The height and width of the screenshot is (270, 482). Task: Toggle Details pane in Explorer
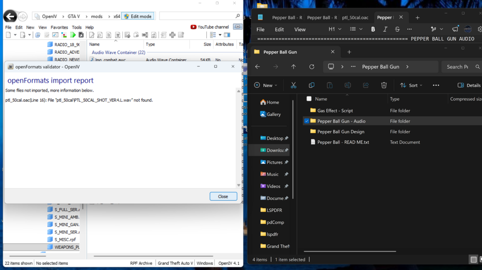click(x=469, y=85)
